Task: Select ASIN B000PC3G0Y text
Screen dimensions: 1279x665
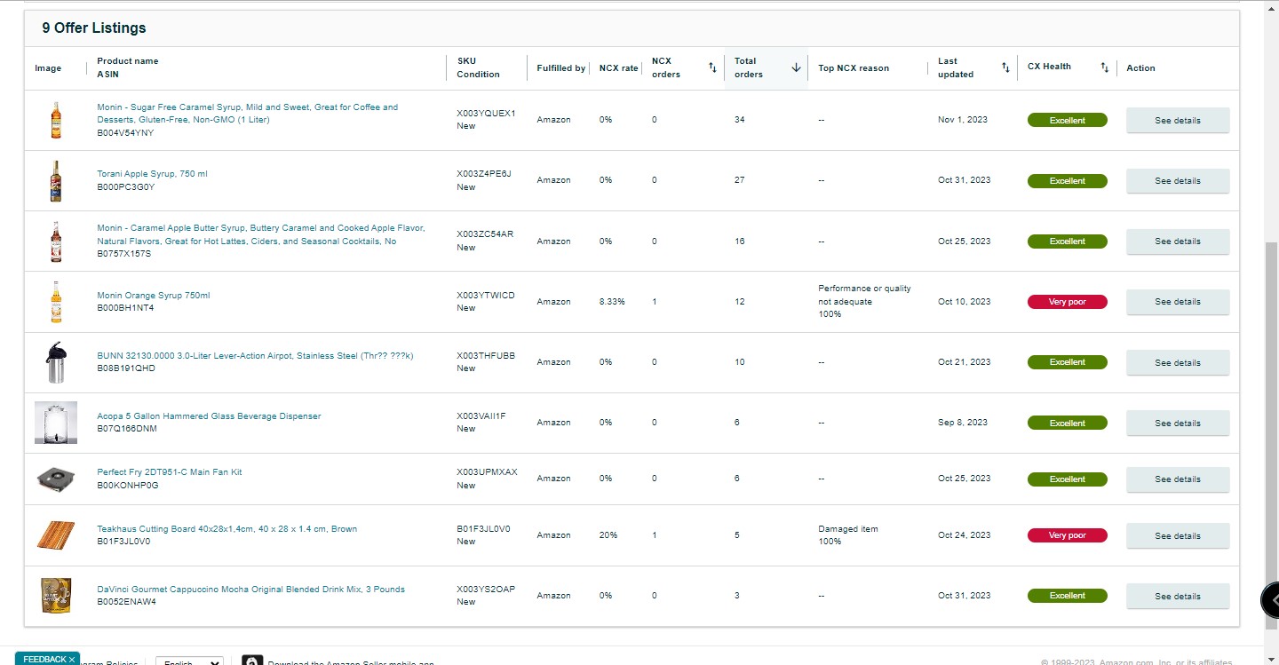Action: (125, 187)
